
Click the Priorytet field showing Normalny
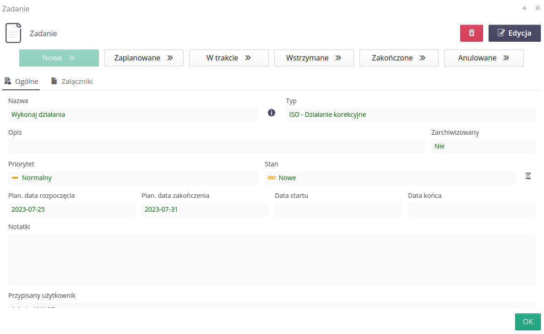pos(133,178)
